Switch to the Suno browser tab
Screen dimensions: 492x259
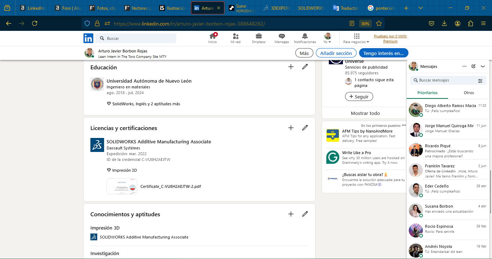tap(242, 8)
